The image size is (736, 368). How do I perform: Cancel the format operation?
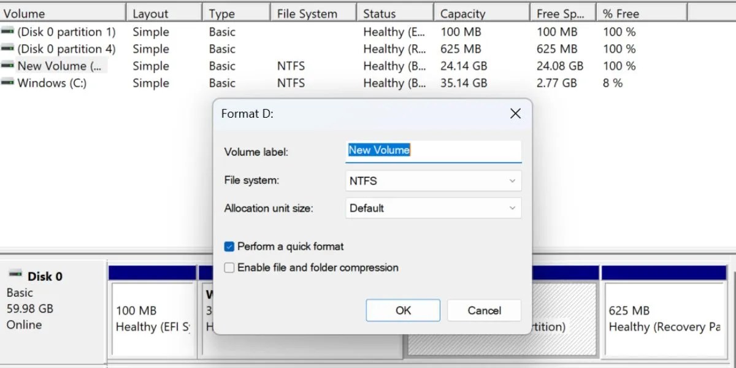pyautogui.click(x=484, y=310)
